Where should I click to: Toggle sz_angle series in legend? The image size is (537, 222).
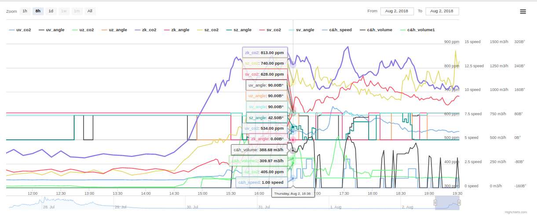[x=239, y=30]
